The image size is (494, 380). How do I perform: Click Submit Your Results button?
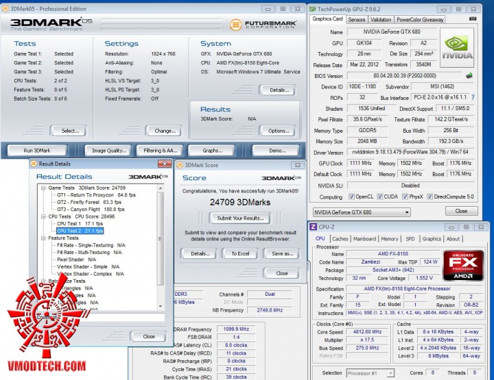click(240, 218)
